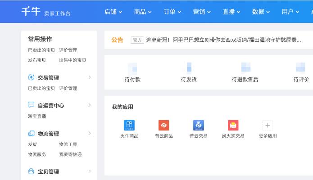Click the 自运营中心 chat icon

pos(31,105)
